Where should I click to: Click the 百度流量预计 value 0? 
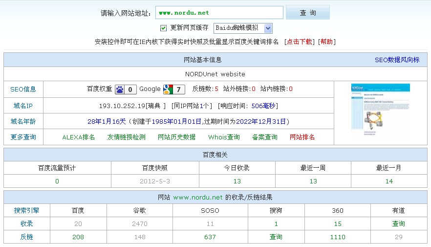coord(57,181)
